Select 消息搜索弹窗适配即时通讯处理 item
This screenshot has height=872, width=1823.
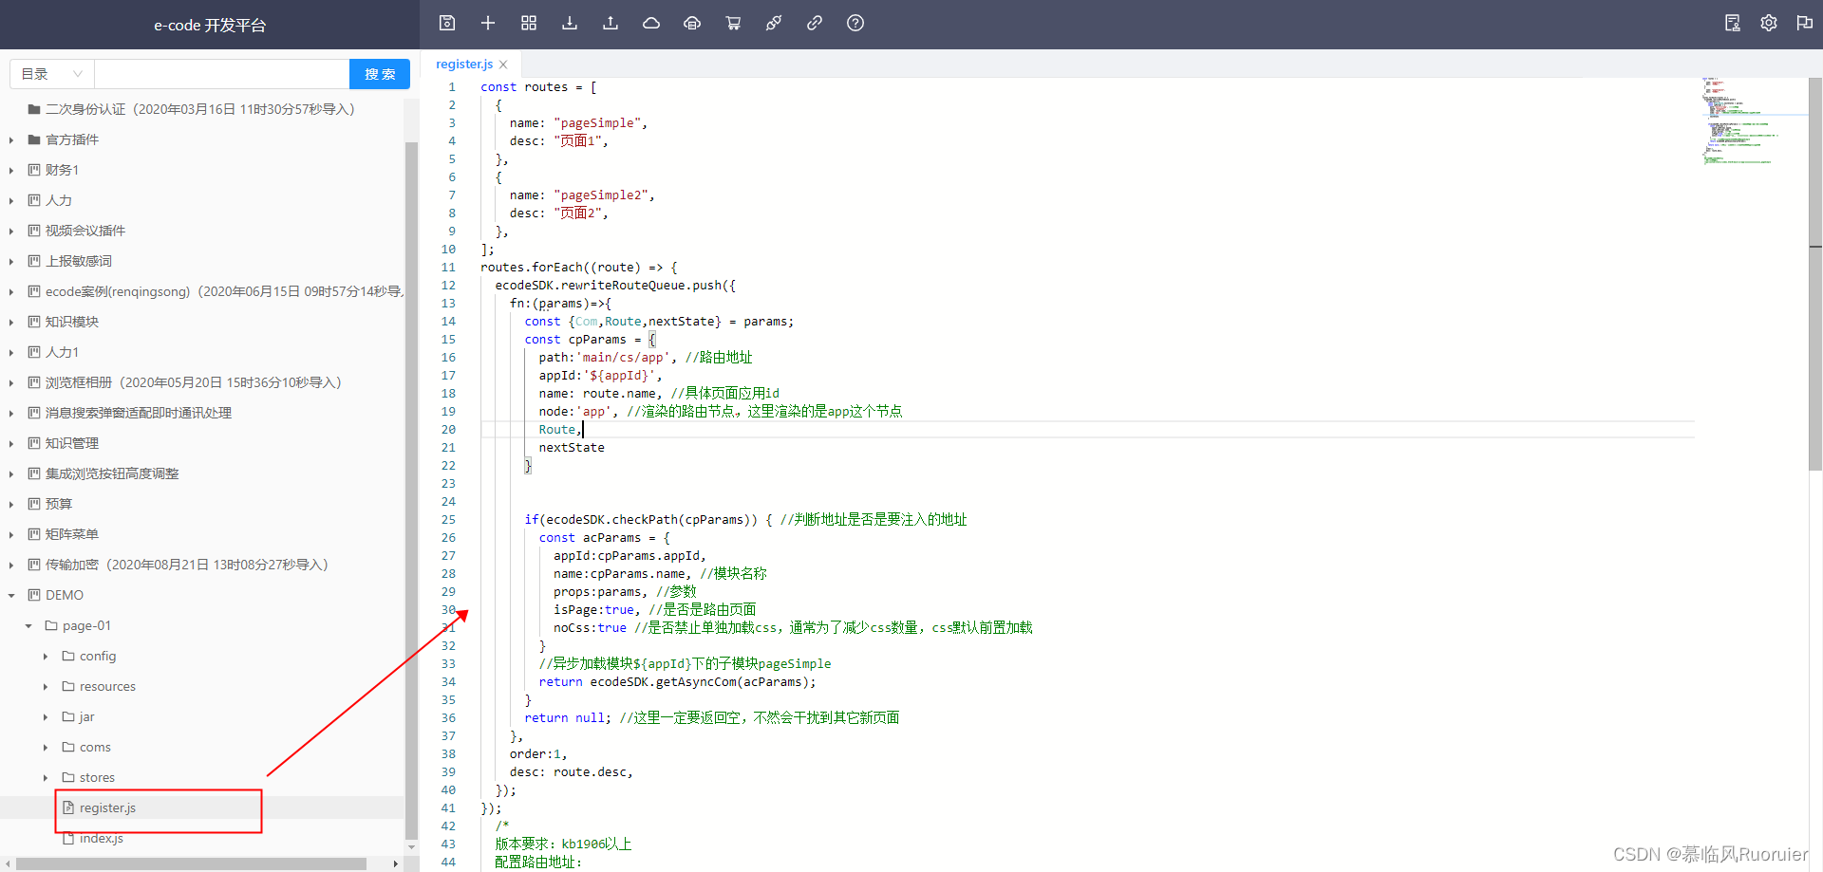[139, 413]
